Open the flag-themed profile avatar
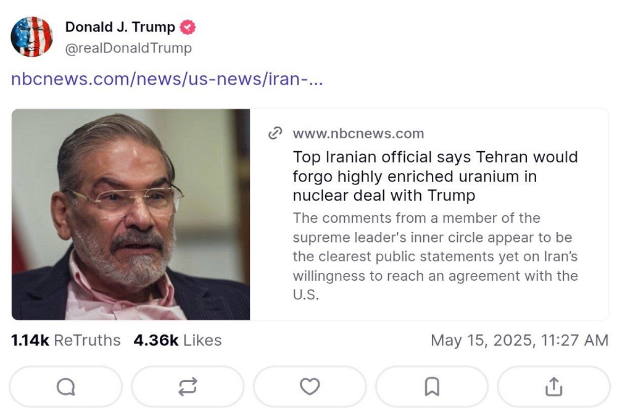617x411 pixels. coord(32,37)
